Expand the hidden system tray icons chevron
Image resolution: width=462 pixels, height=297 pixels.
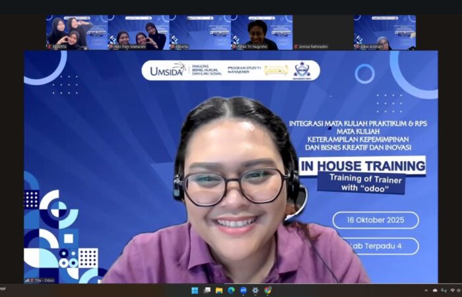pyautogui.click(x=426, y=290)
